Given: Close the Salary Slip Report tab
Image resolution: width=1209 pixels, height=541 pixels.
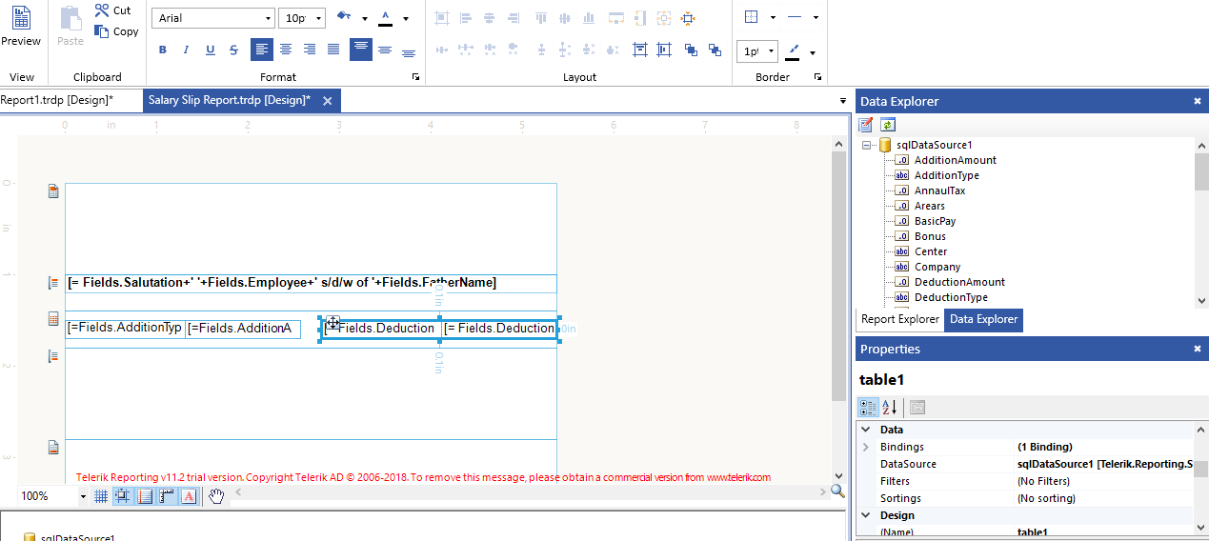Looking at the screenshot, I should 327,100.
